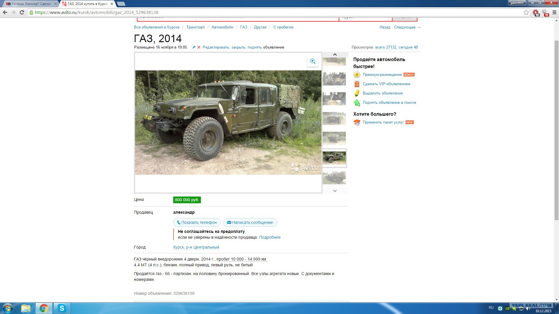
Task: Click 'Премиум-размещение' link
Action: coord(382,75)
